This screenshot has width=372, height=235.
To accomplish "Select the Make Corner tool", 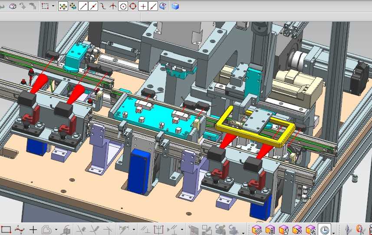I will [108, 230].
